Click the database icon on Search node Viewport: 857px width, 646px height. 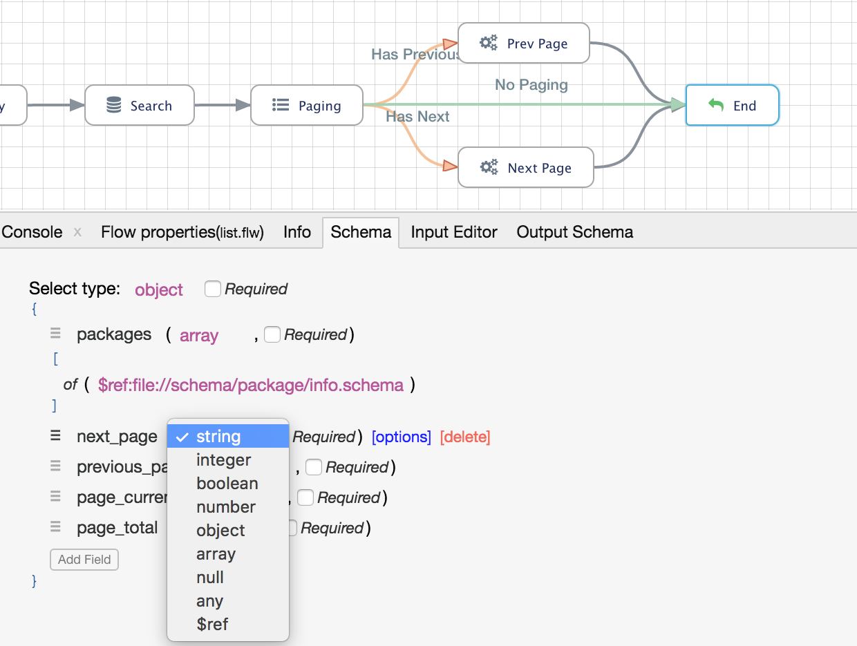point(114,105)
